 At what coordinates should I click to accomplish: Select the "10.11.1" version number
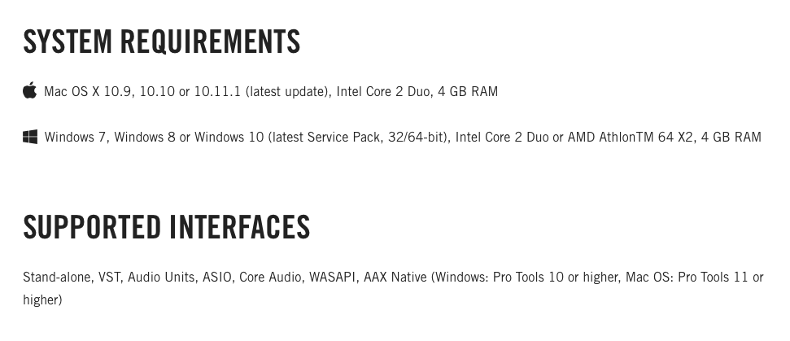(217, 91)
